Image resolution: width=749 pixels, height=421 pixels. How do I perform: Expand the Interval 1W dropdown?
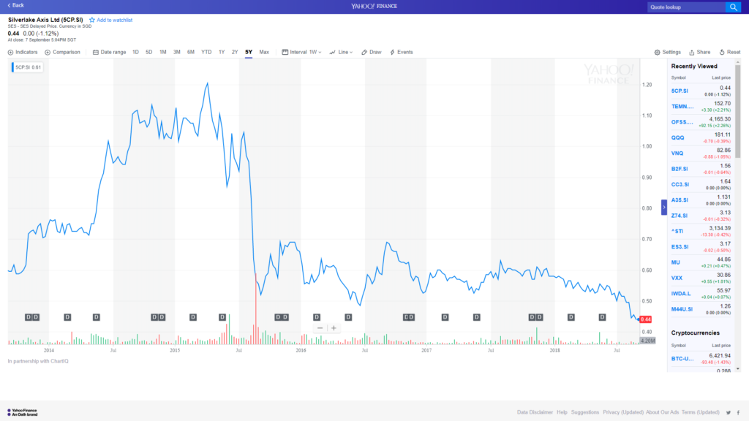(301, 52)
